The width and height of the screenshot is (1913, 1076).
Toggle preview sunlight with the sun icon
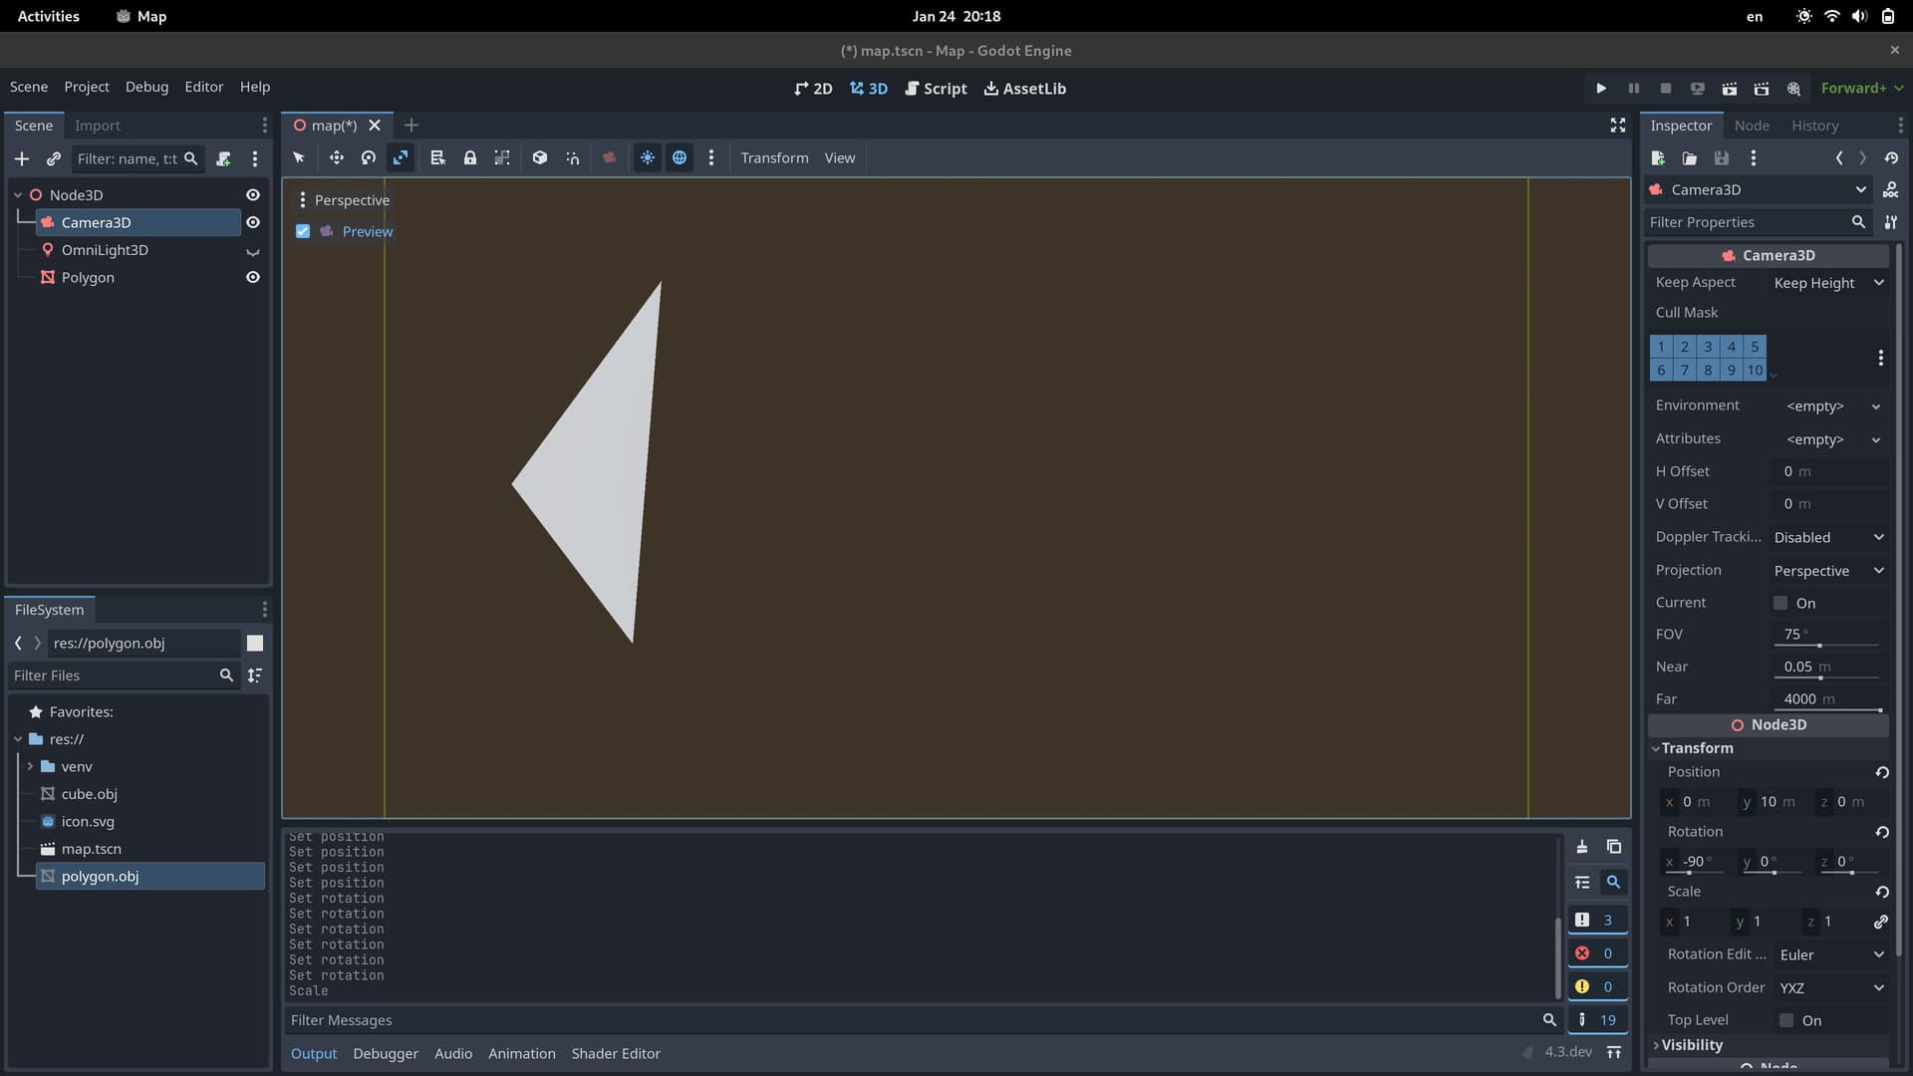[648, 157]
